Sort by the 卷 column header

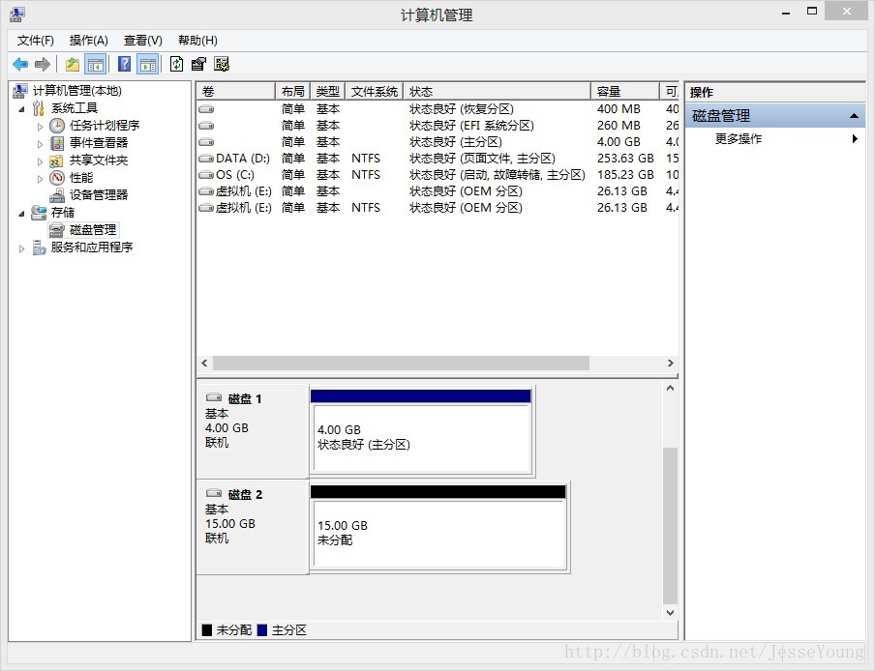pos(236,92)
